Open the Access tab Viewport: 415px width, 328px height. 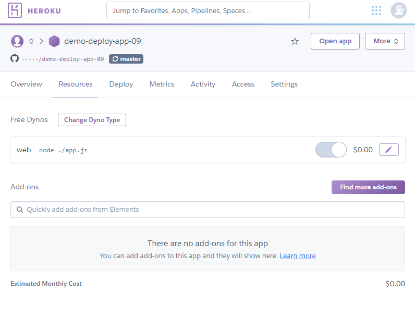click(x=243, y=84)
